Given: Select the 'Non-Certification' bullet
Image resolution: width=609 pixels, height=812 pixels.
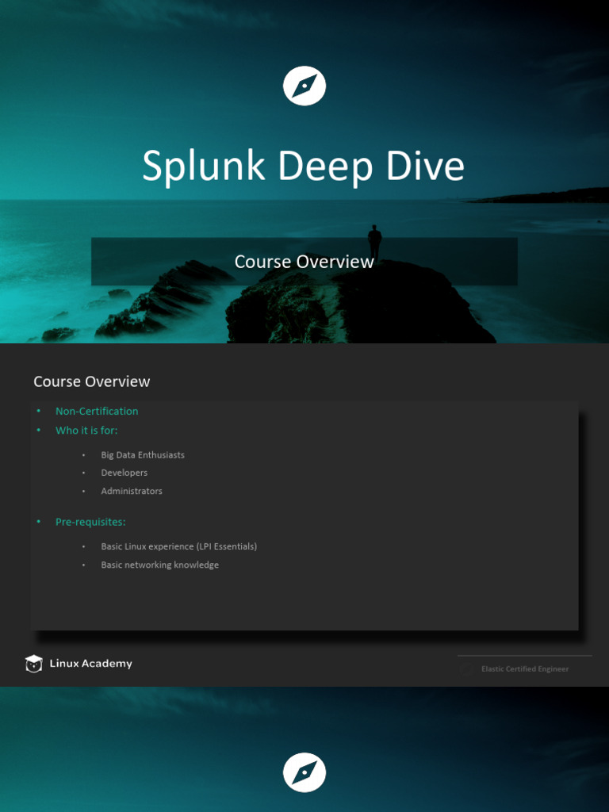Looking at the screenshot, I should [x=97, y=412].
